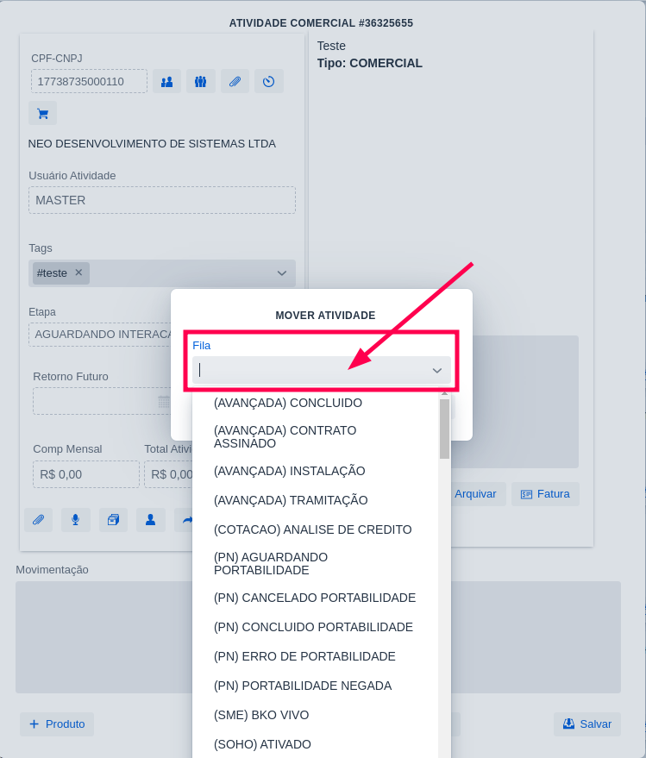Click the single person user icon
The image size is (646, 758).
(150, 519)
